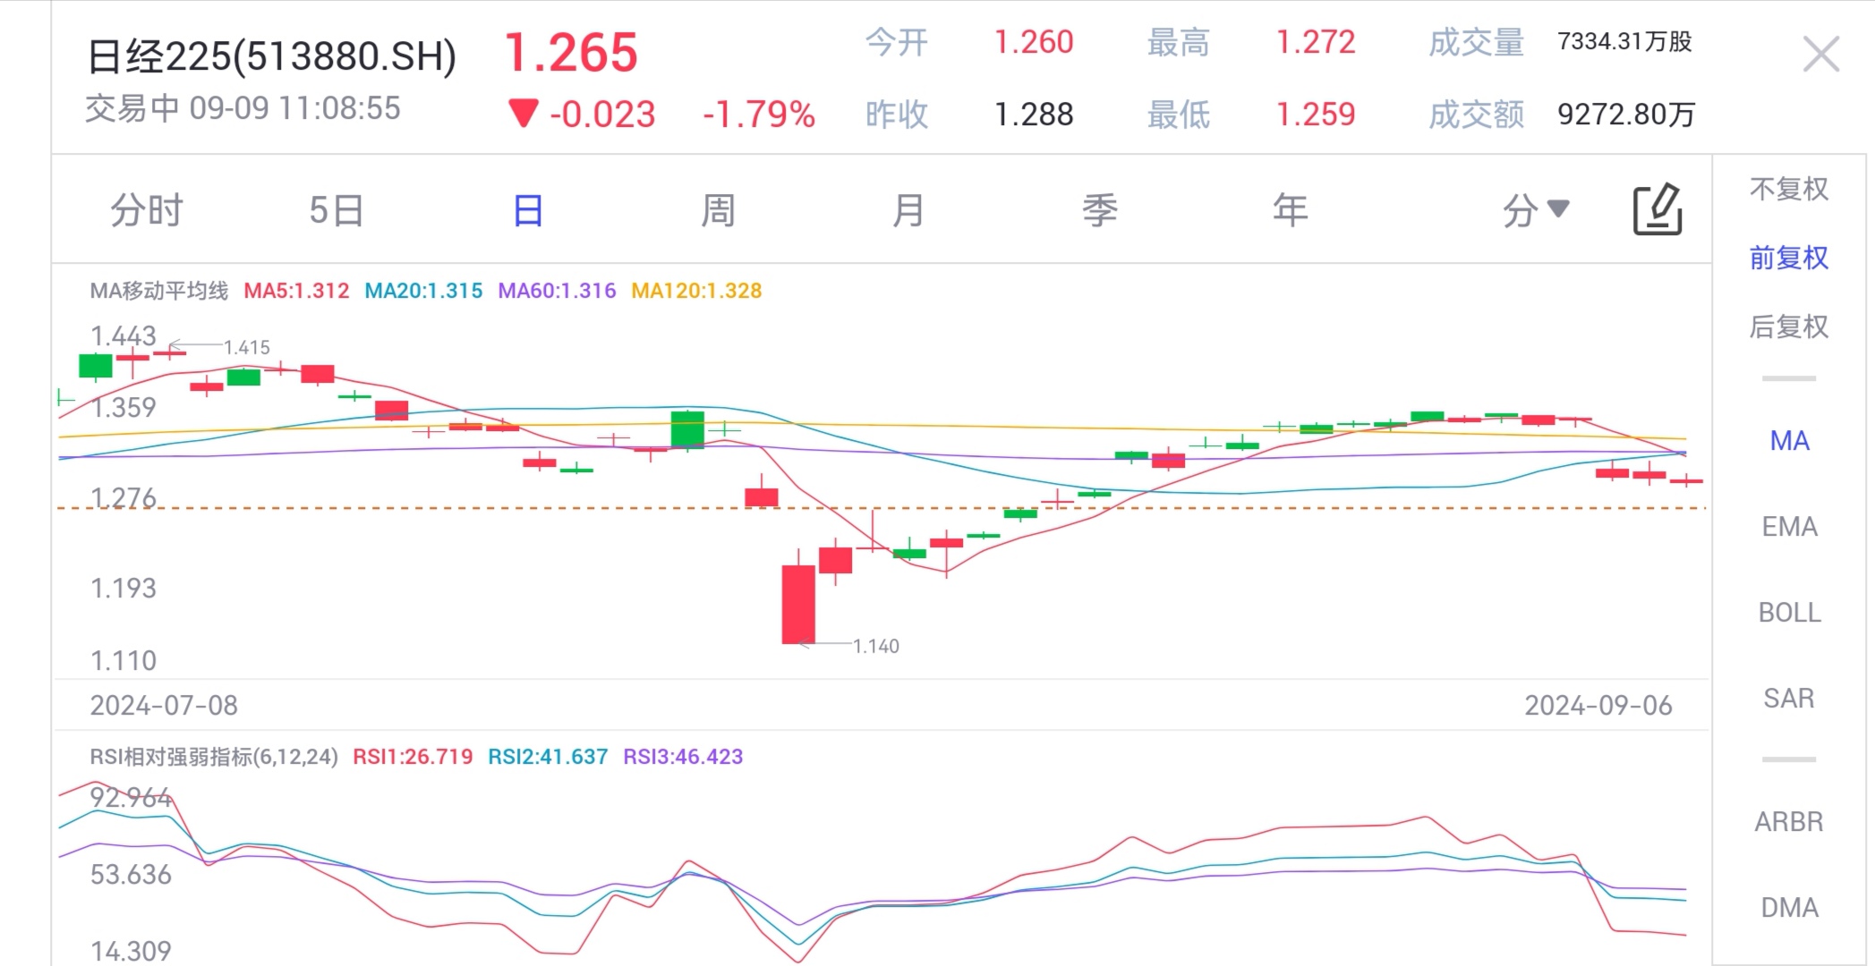Image resolution: width=1875 pixels, height=966 pixels.
Task: Expand the minute interval dropdown
Action: click(1534, 211)
